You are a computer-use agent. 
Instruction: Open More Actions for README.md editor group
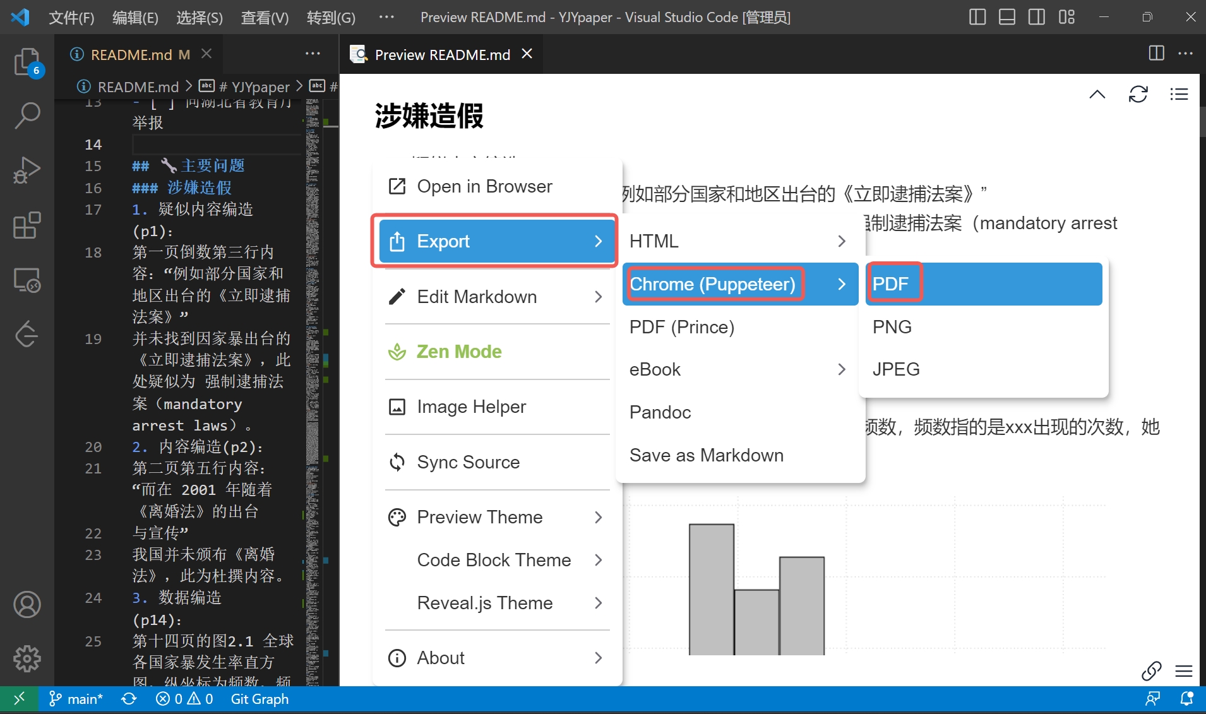click(x=313, y=54)
